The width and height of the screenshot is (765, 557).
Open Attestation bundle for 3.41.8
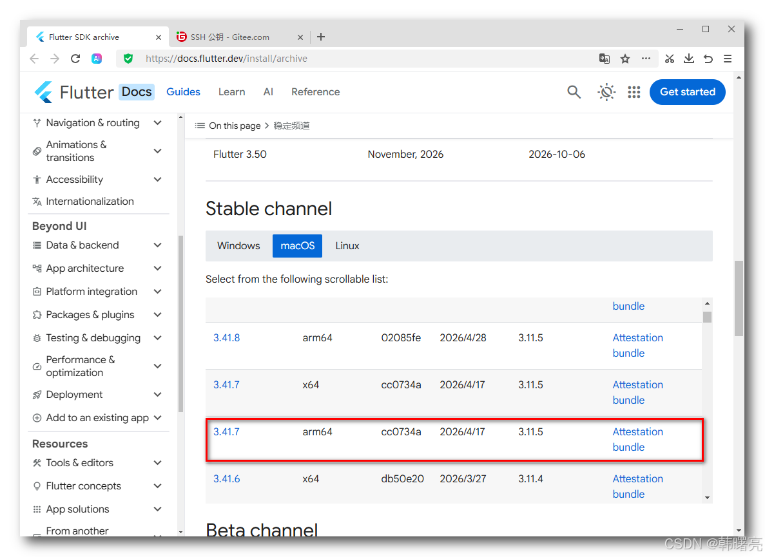[637, 346]
